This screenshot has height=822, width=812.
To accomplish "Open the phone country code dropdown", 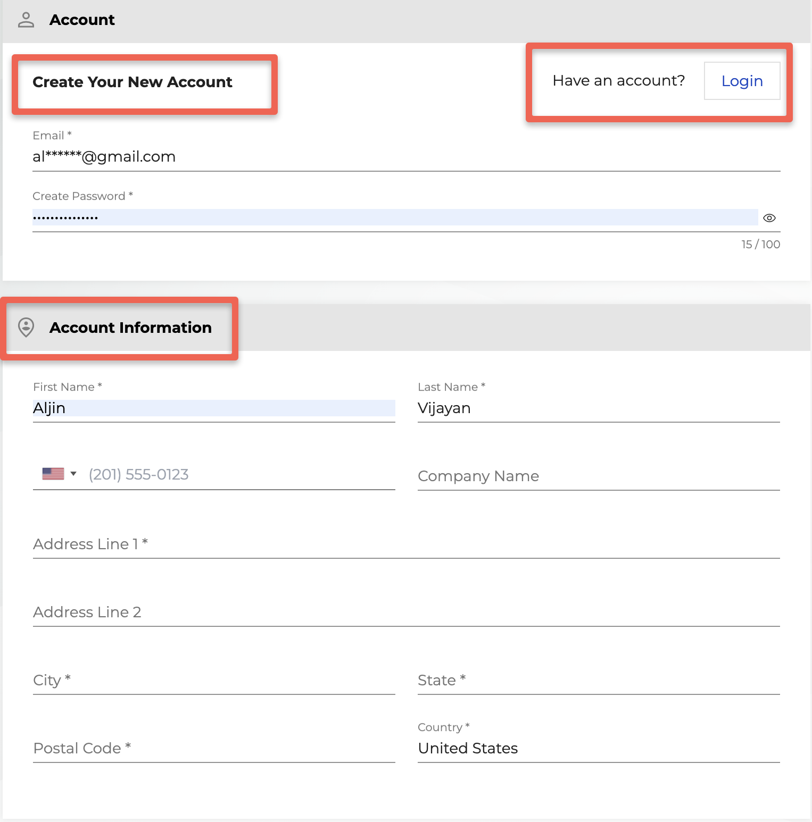I will point(73,473).
